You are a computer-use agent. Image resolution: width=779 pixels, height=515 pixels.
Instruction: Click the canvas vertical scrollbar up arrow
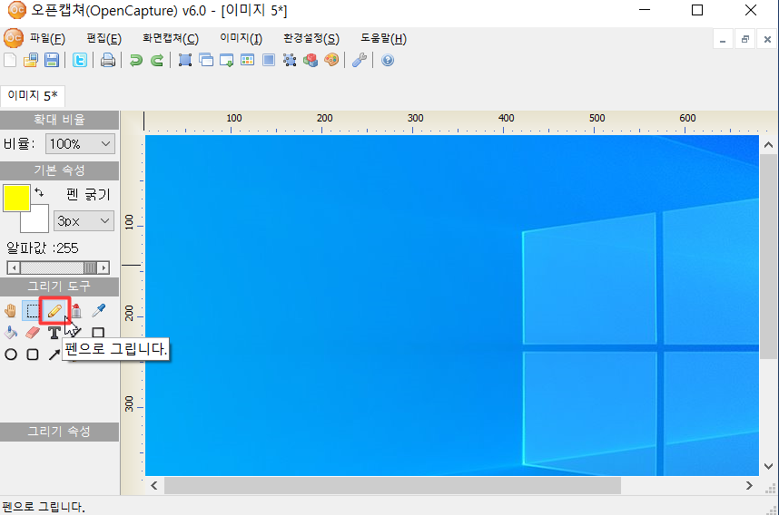click(769, 145)
